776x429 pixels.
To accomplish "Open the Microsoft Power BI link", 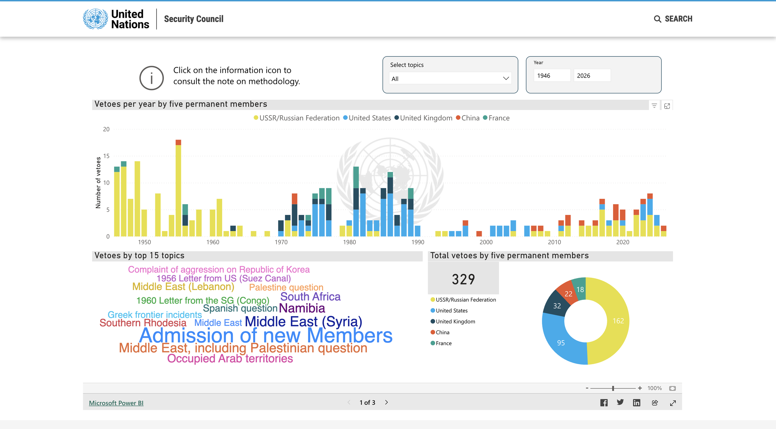I will pyautogui.click(x=116, y=403).
